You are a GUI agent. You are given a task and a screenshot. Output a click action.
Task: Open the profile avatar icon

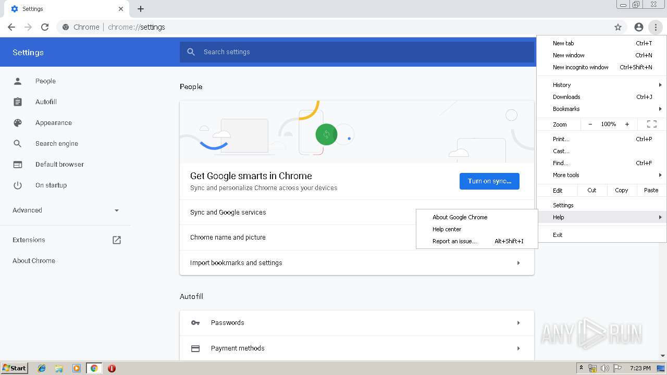tap(639, 27)
